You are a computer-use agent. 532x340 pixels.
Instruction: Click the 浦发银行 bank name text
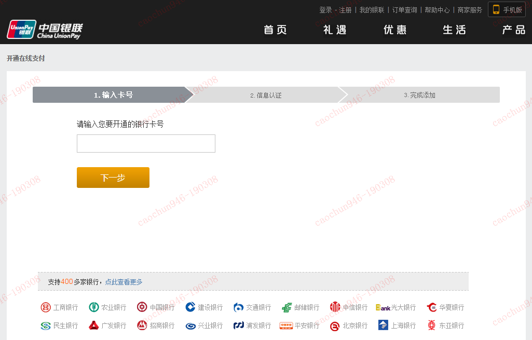(x=258, y=326)
